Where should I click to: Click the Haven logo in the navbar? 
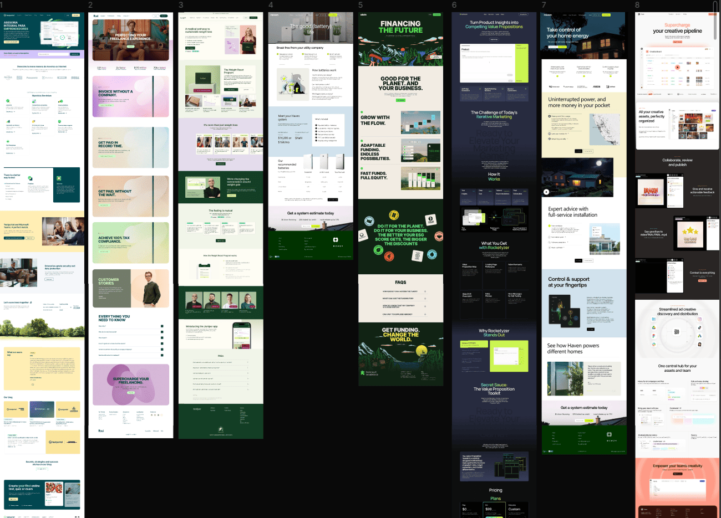point(548,15)
